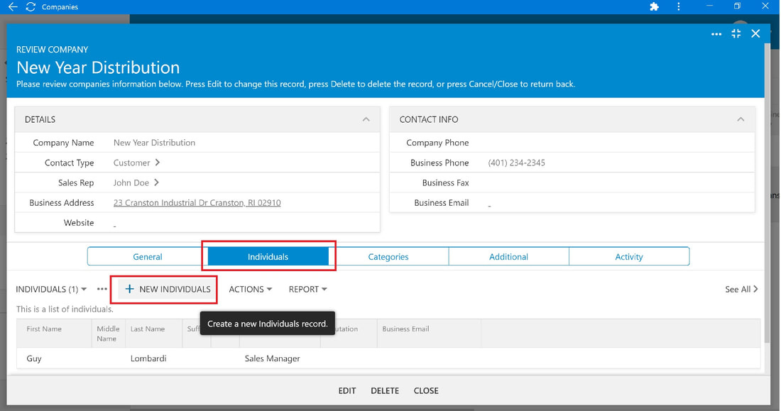Open the dialog's more options ellipsis
The image size is (781, 411).
(x=716, y=34)
